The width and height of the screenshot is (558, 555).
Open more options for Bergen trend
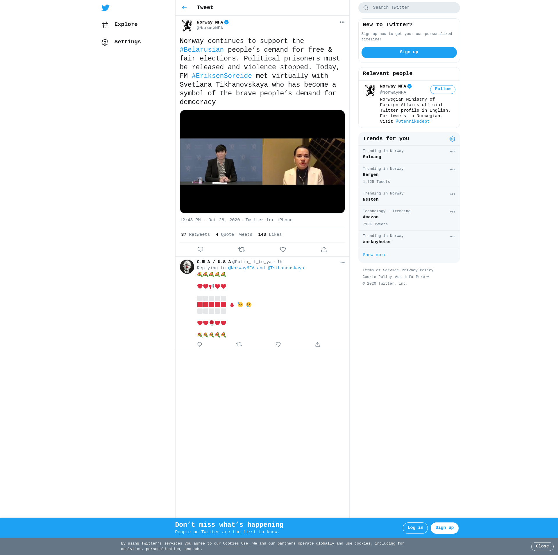pyautogui.click(x=453, y=169)
